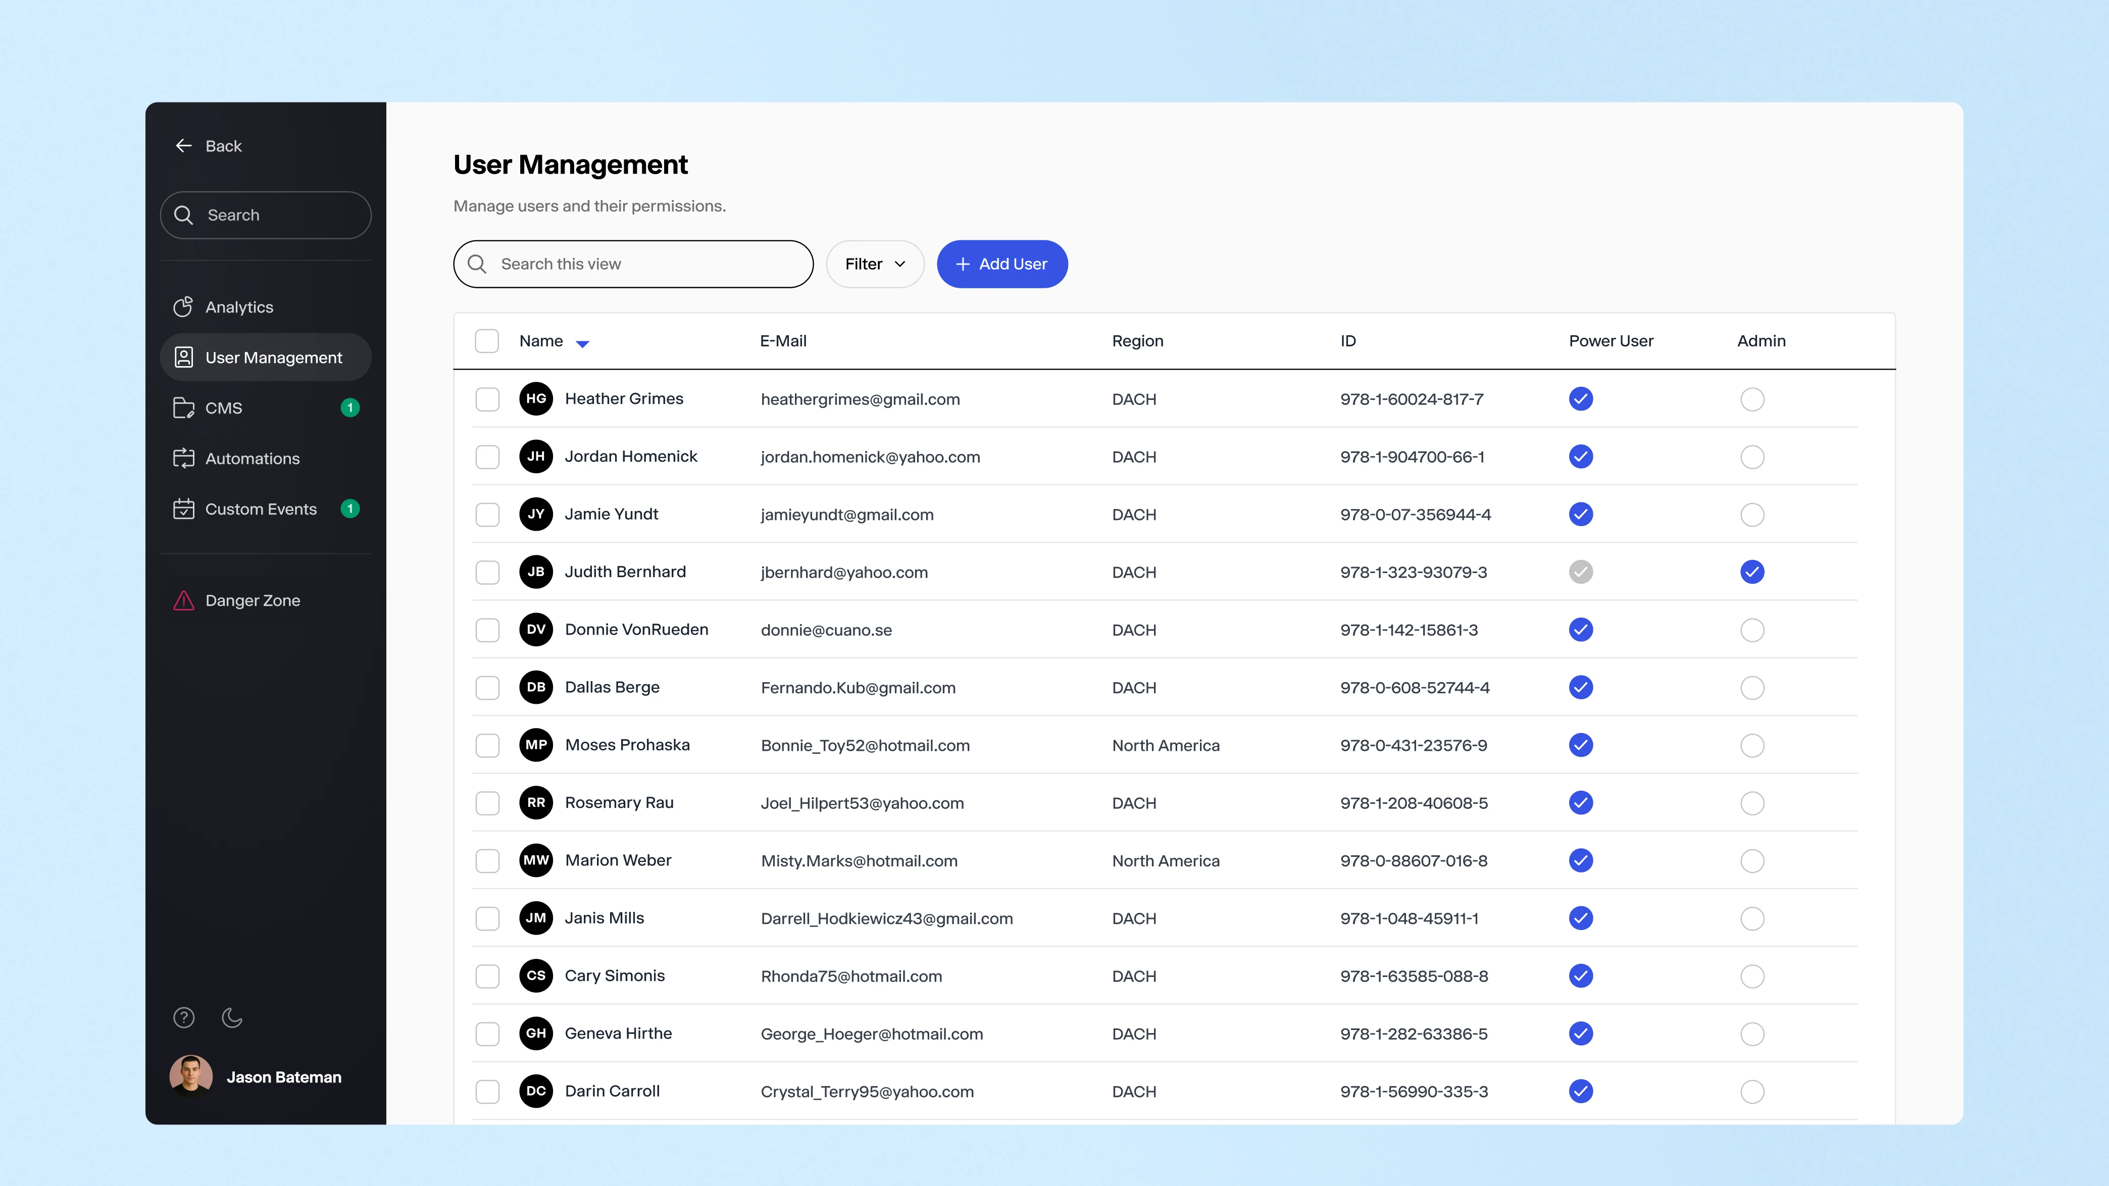This screenshot has height=1186, width=2109.
Task: Click the Danger Zone warning triangle icon
Action: coord(183,601)
